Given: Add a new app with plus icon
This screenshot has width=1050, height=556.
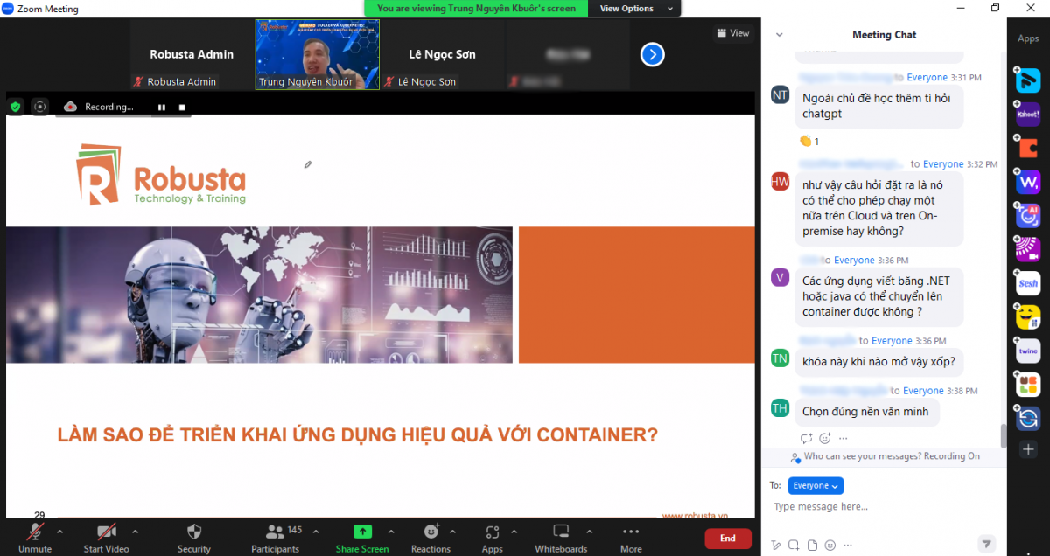Looking at the screenshot, I should point(1028,449).
